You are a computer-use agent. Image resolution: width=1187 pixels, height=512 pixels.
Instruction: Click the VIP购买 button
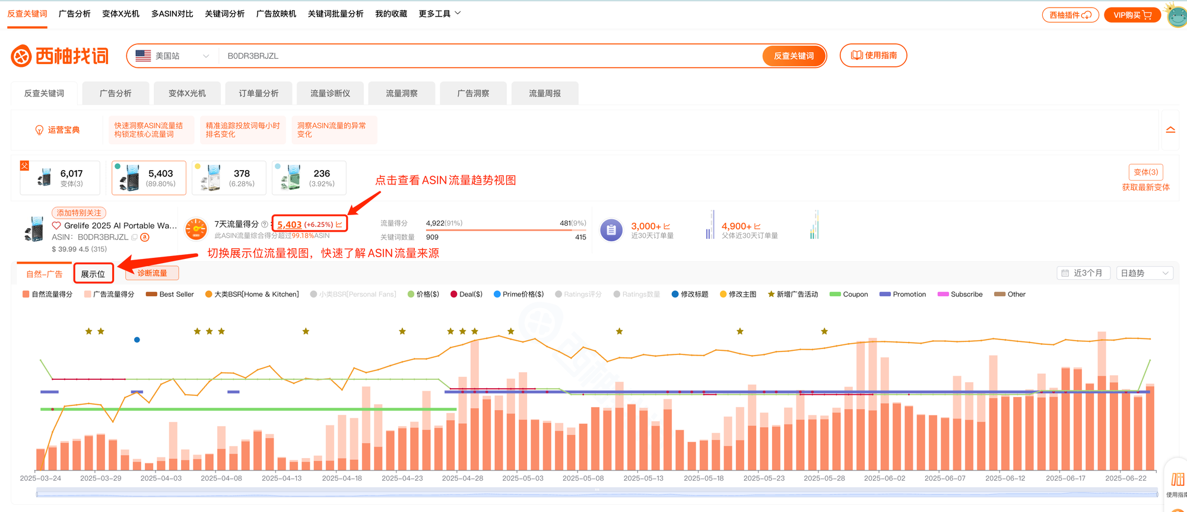(x=1132, y=15)
